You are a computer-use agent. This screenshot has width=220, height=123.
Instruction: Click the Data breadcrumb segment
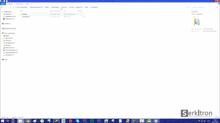click(86, 7)
